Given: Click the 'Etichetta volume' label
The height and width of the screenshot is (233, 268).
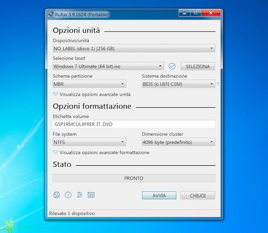Looking at the screenshot, I should point(71,116).
